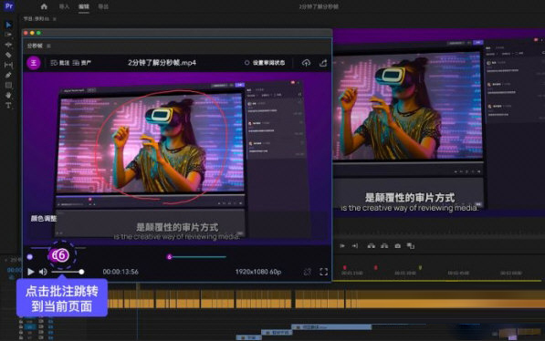Click the sync loop icon beside fullscreen

click(x=308, y=272)
